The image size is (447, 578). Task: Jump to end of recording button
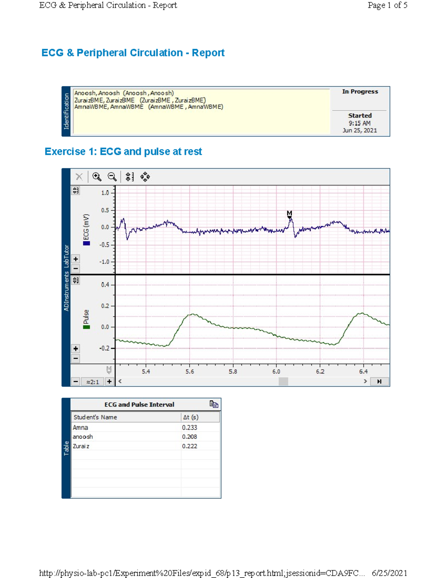379,381
